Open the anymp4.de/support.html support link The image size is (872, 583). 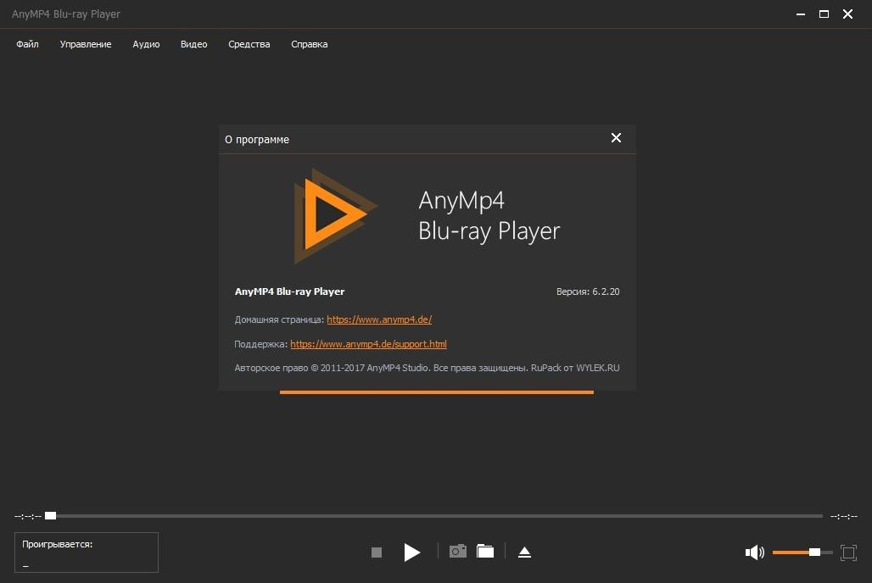tap(368, 344)
